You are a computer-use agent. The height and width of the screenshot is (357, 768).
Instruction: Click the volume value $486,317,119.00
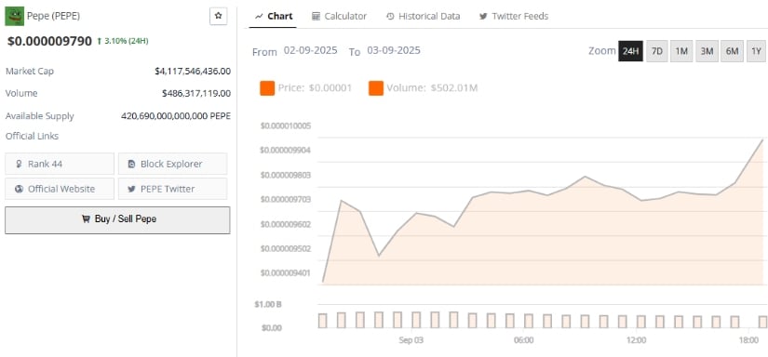[x=195, y=93]
